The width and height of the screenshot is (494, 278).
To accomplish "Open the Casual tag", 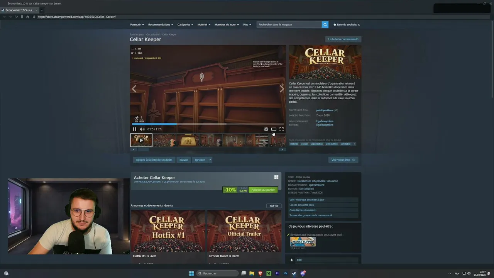I will point(304,144).
